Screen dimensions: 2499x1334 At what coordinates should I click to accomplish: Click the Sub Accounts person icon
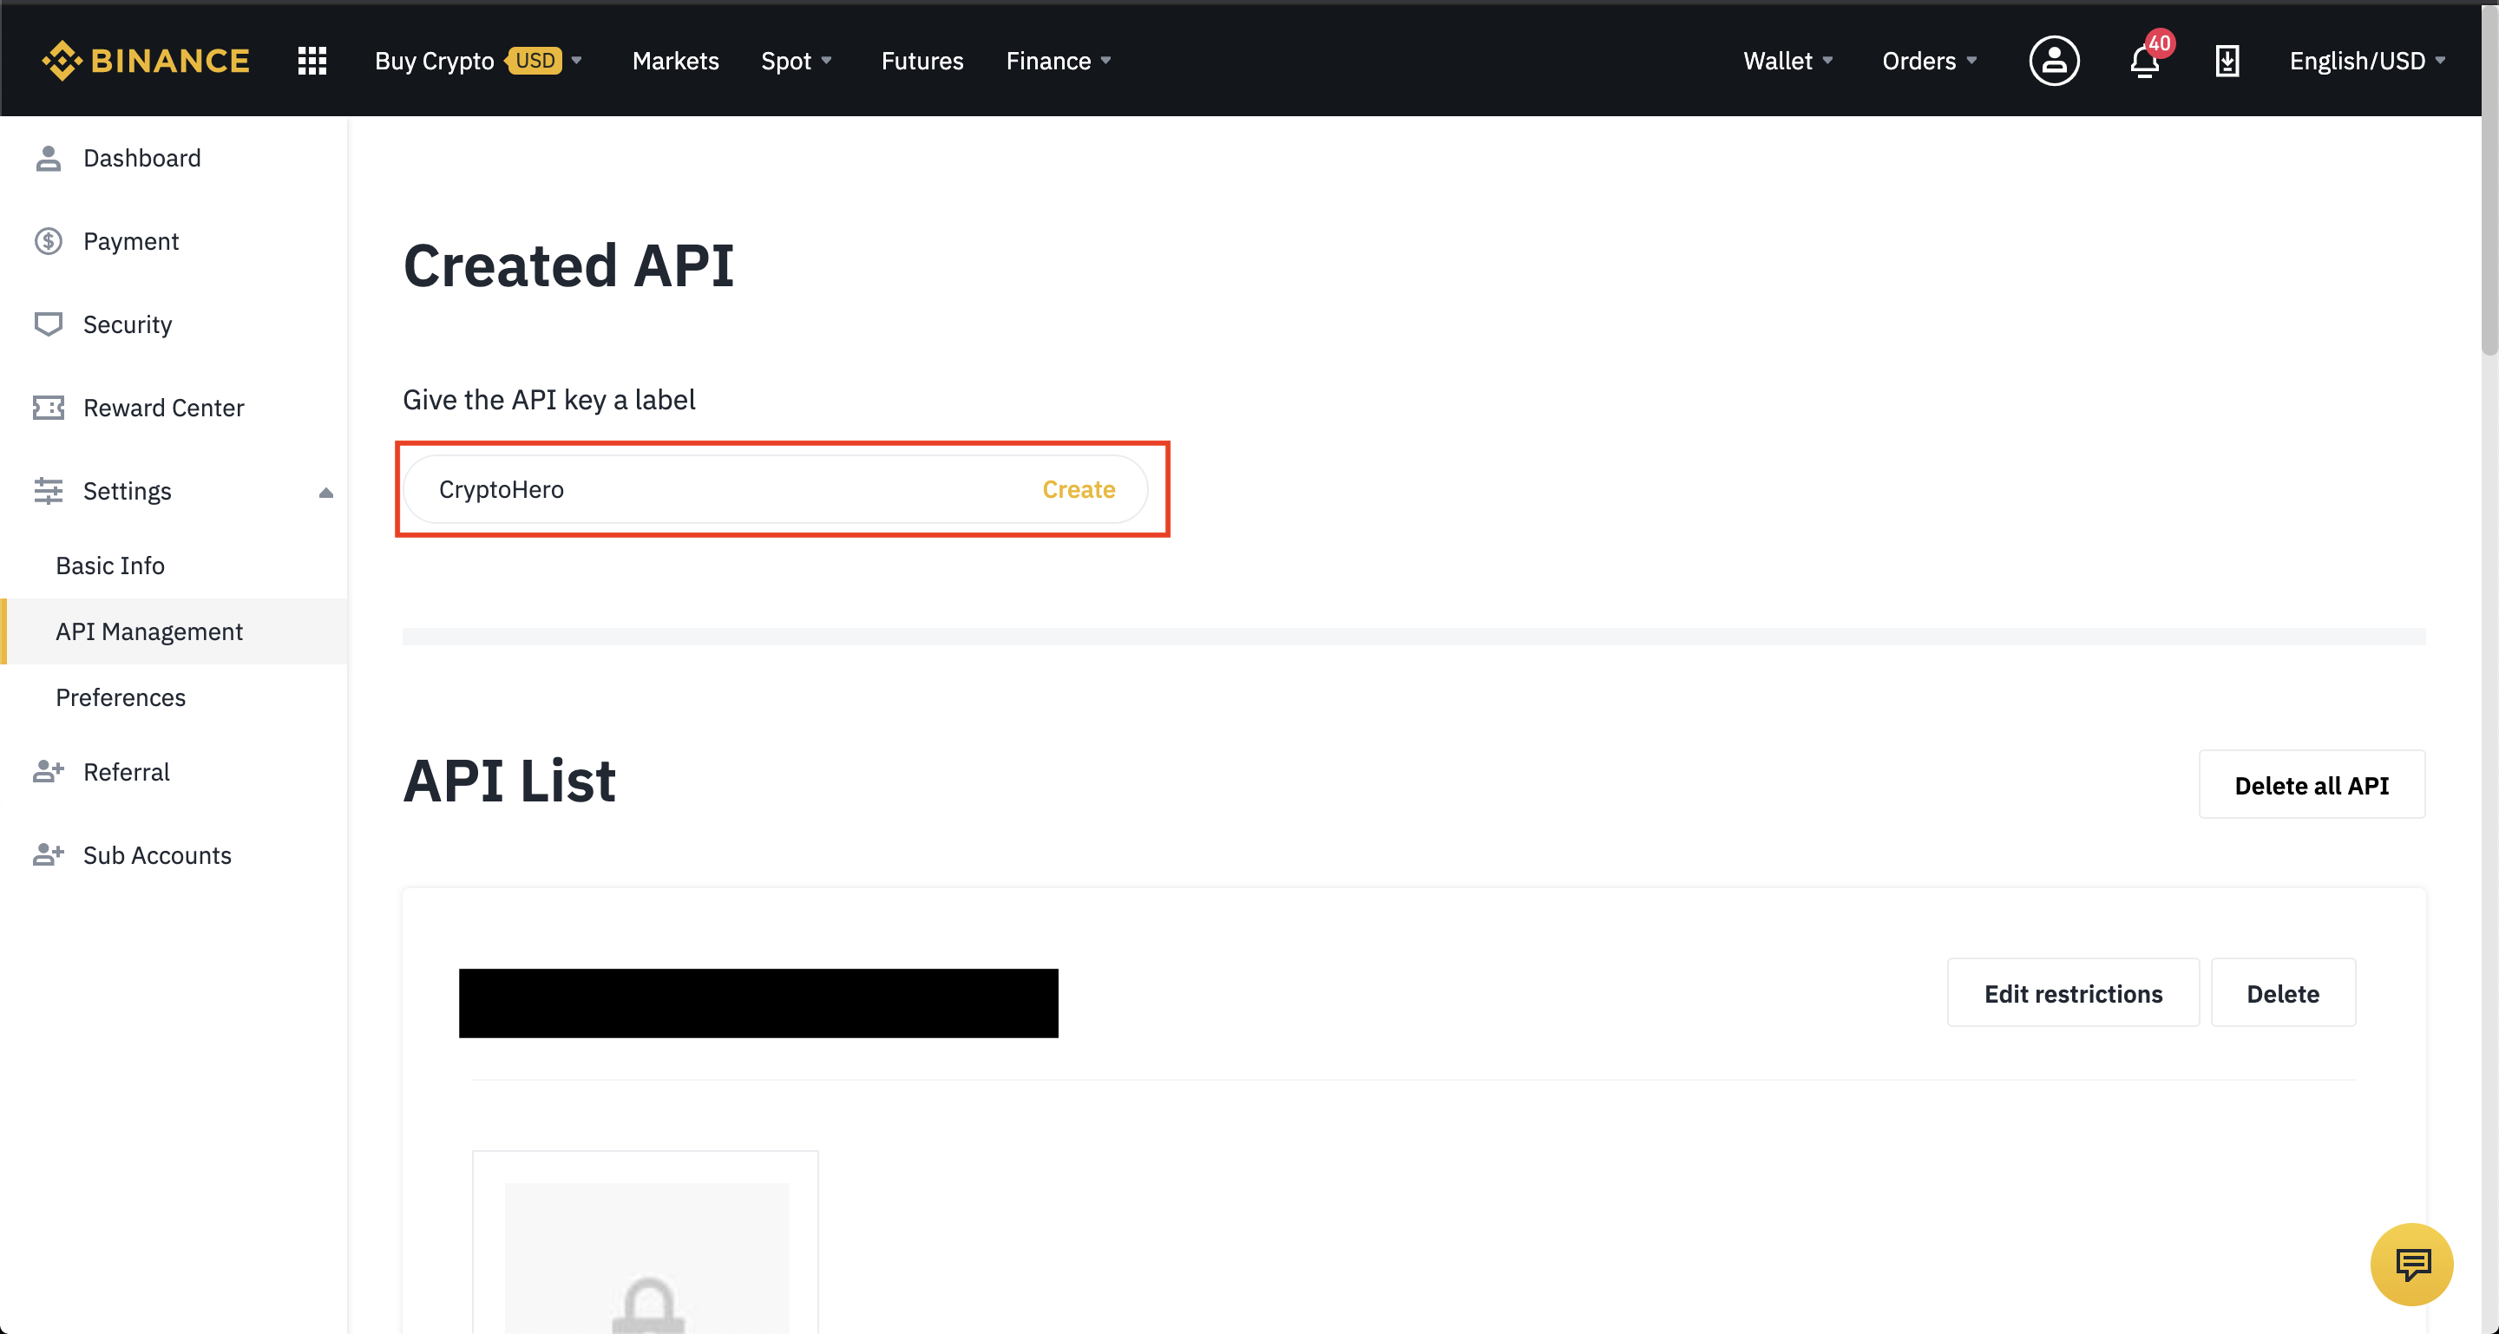(x=48, y=855)
